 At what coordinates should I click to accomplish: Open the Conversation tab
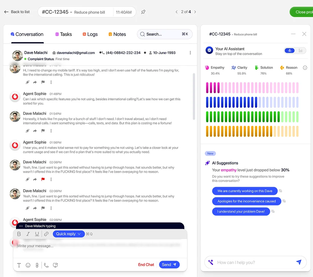pyautogui.click(x=27, y=34)
